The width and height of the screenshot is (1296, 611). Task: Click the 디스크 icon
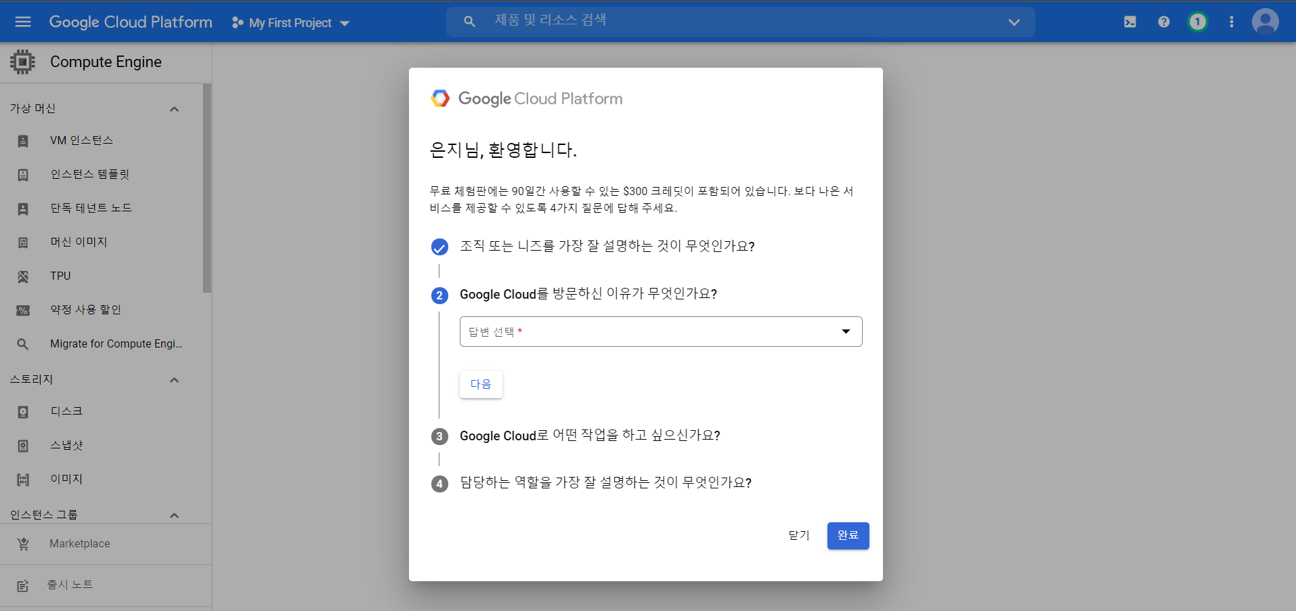(x=23, y=412)
